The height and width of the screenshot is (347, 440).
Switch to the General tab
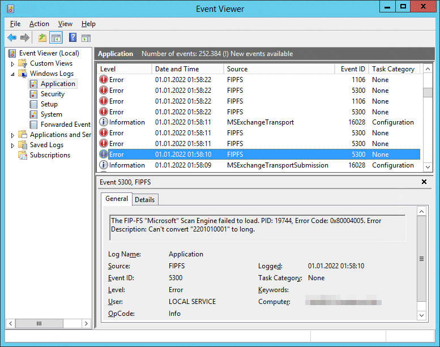117,199
